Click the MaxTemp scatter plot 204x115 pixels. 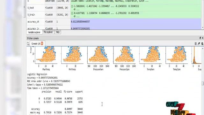[x=46, y=55]
